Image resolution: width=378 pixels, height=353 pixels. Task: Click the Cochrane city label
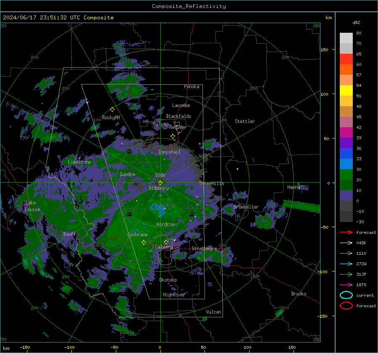click(137, 235)
